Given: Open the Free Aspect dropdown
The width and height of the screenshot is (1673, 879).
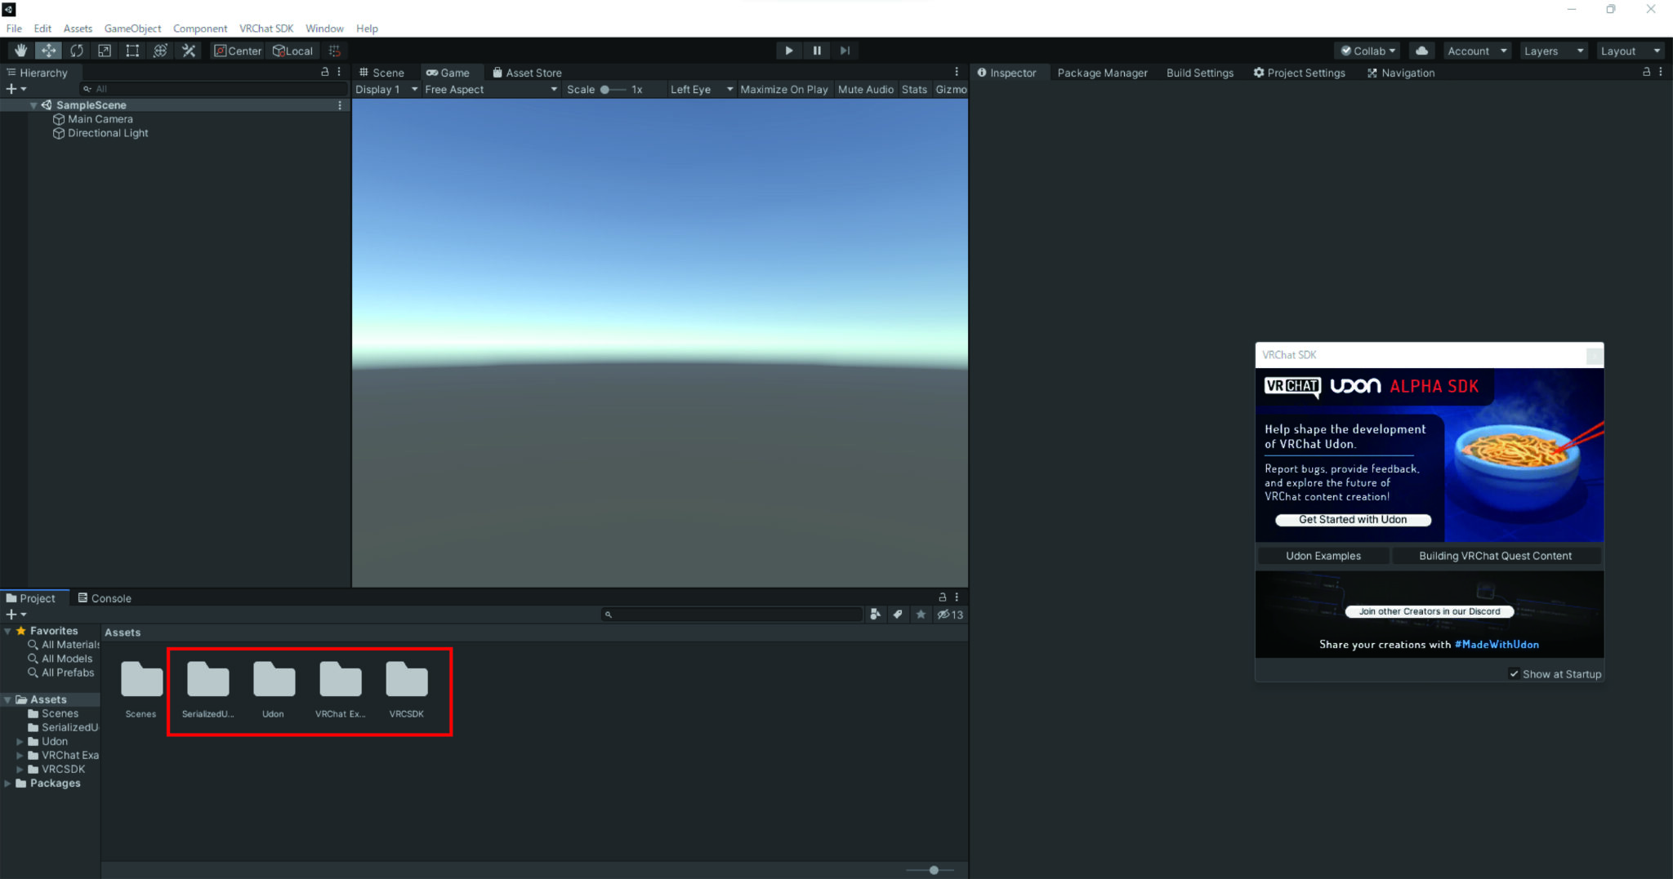Looking at the screenshot, I should point(490,89).
